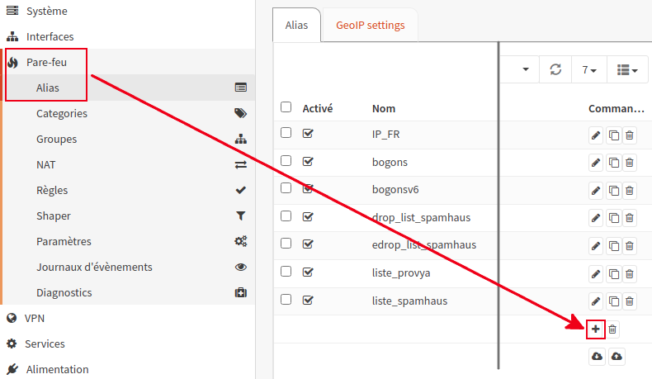Delete selected aliases with bottom trash icon
The width and height of the screenshot is (652, 379).
click(612, 329)
